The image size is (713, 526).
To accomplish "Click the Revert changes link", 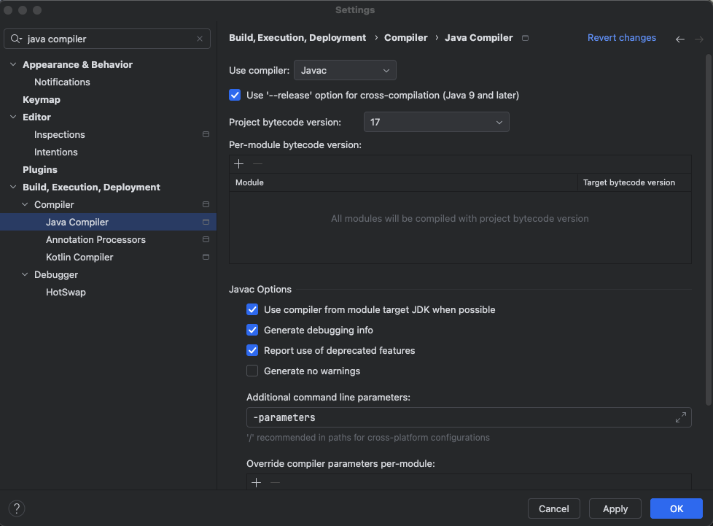I will tap(621, 38).
